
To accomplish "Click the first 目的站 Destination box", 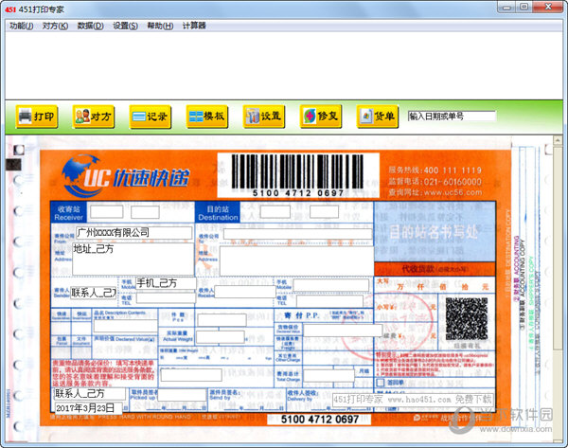I will (x=275, y=212).
